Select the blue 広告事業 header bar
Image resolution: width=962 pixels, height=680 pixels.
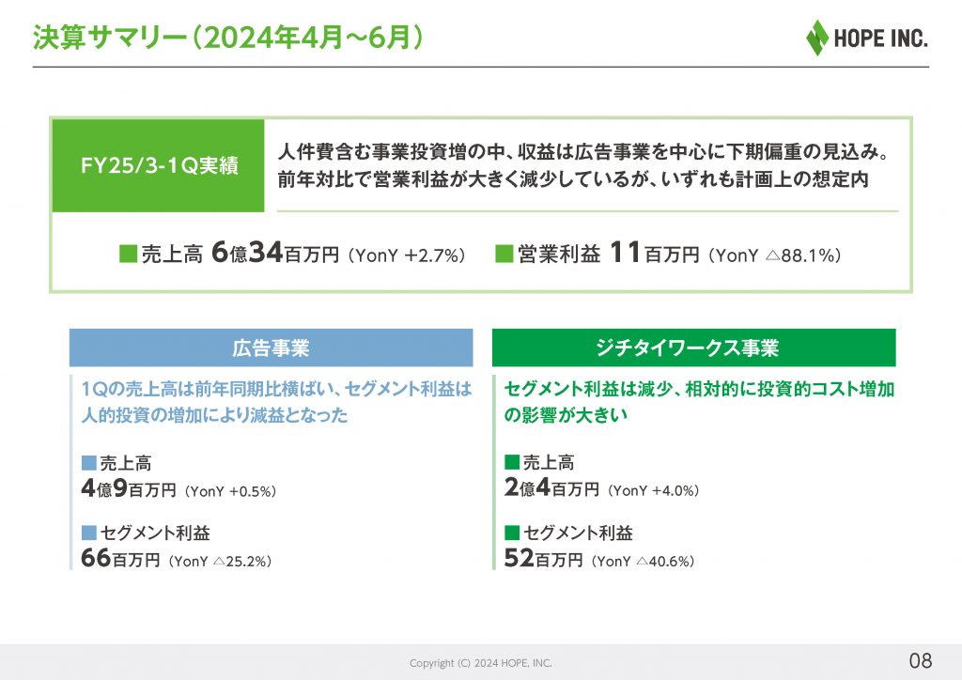click(271, 348)
